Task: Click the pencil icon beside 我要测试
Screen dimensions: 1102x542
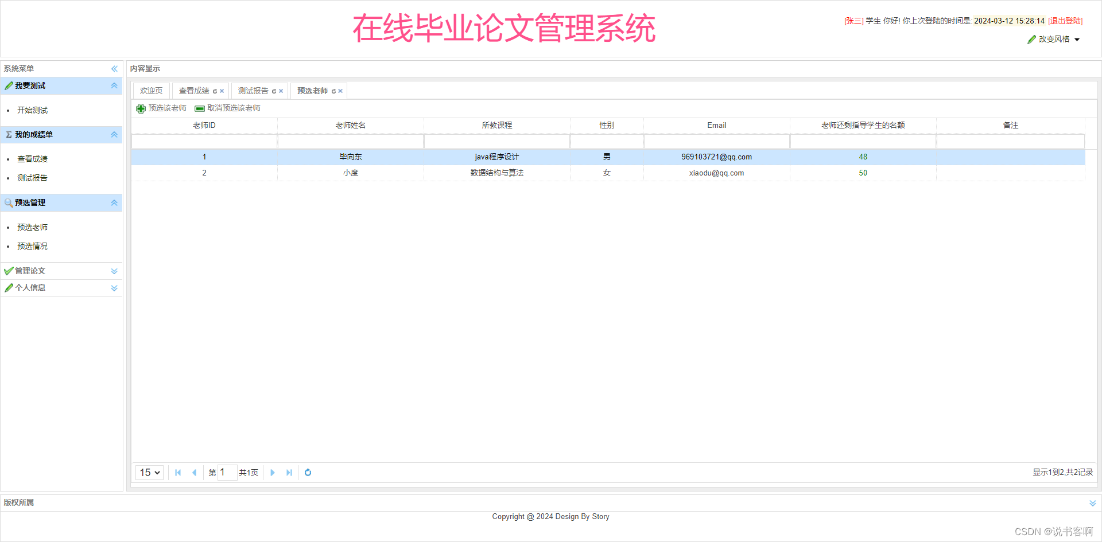Action: point(9,85)
